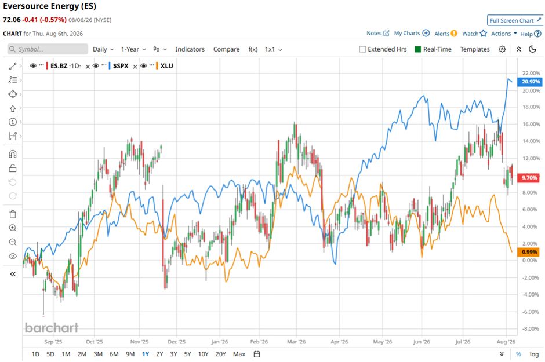Select the 3M range
The image size is (545, 362).
pyautogui.click(x=98, y=354)
